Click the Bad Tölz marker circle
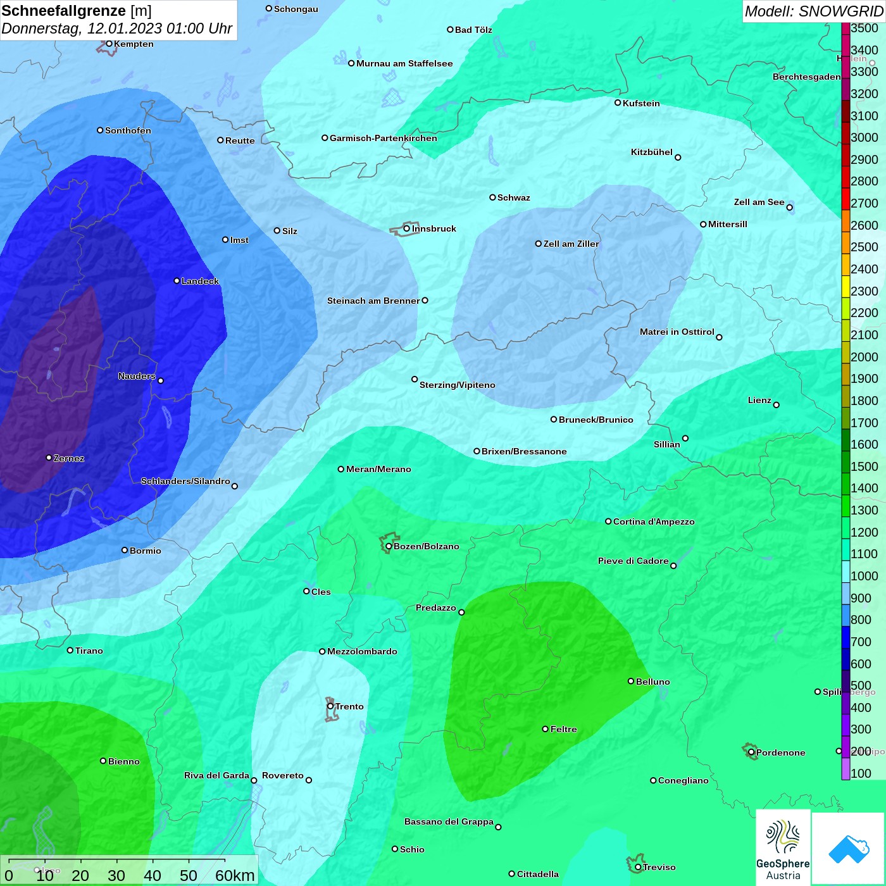 [x=450, y=29]
